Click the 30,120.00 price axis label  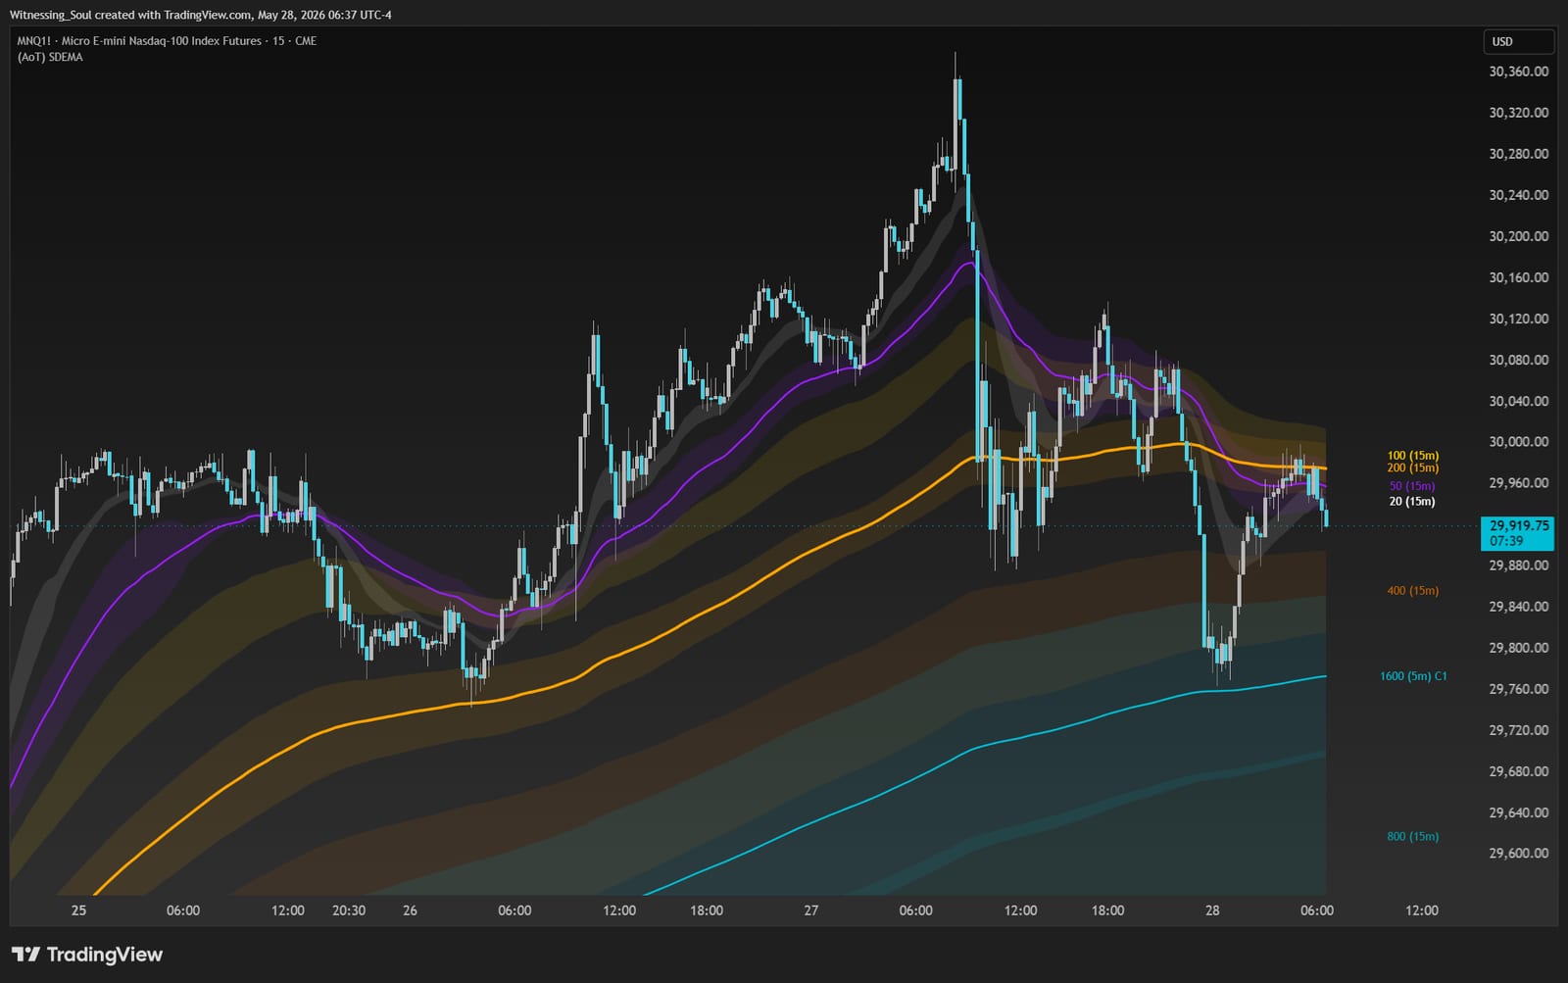[1518, 319]
